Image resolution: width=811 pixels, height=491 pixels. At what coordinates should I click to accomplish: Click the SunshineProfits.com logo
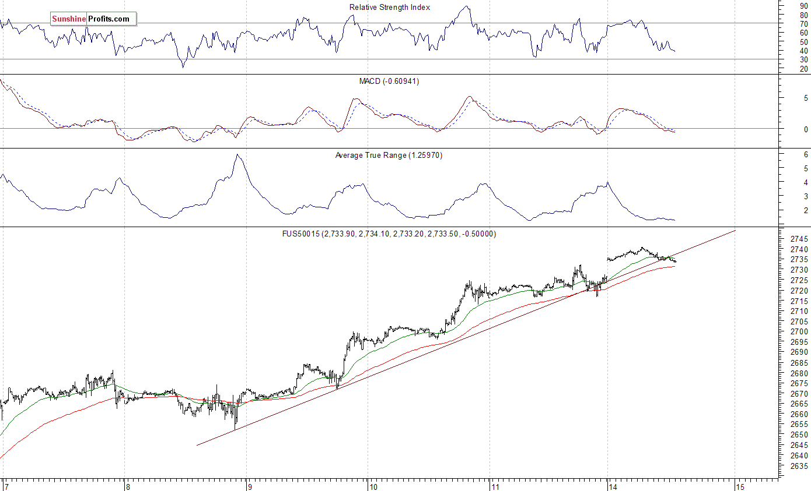click(x=93, y=19)
